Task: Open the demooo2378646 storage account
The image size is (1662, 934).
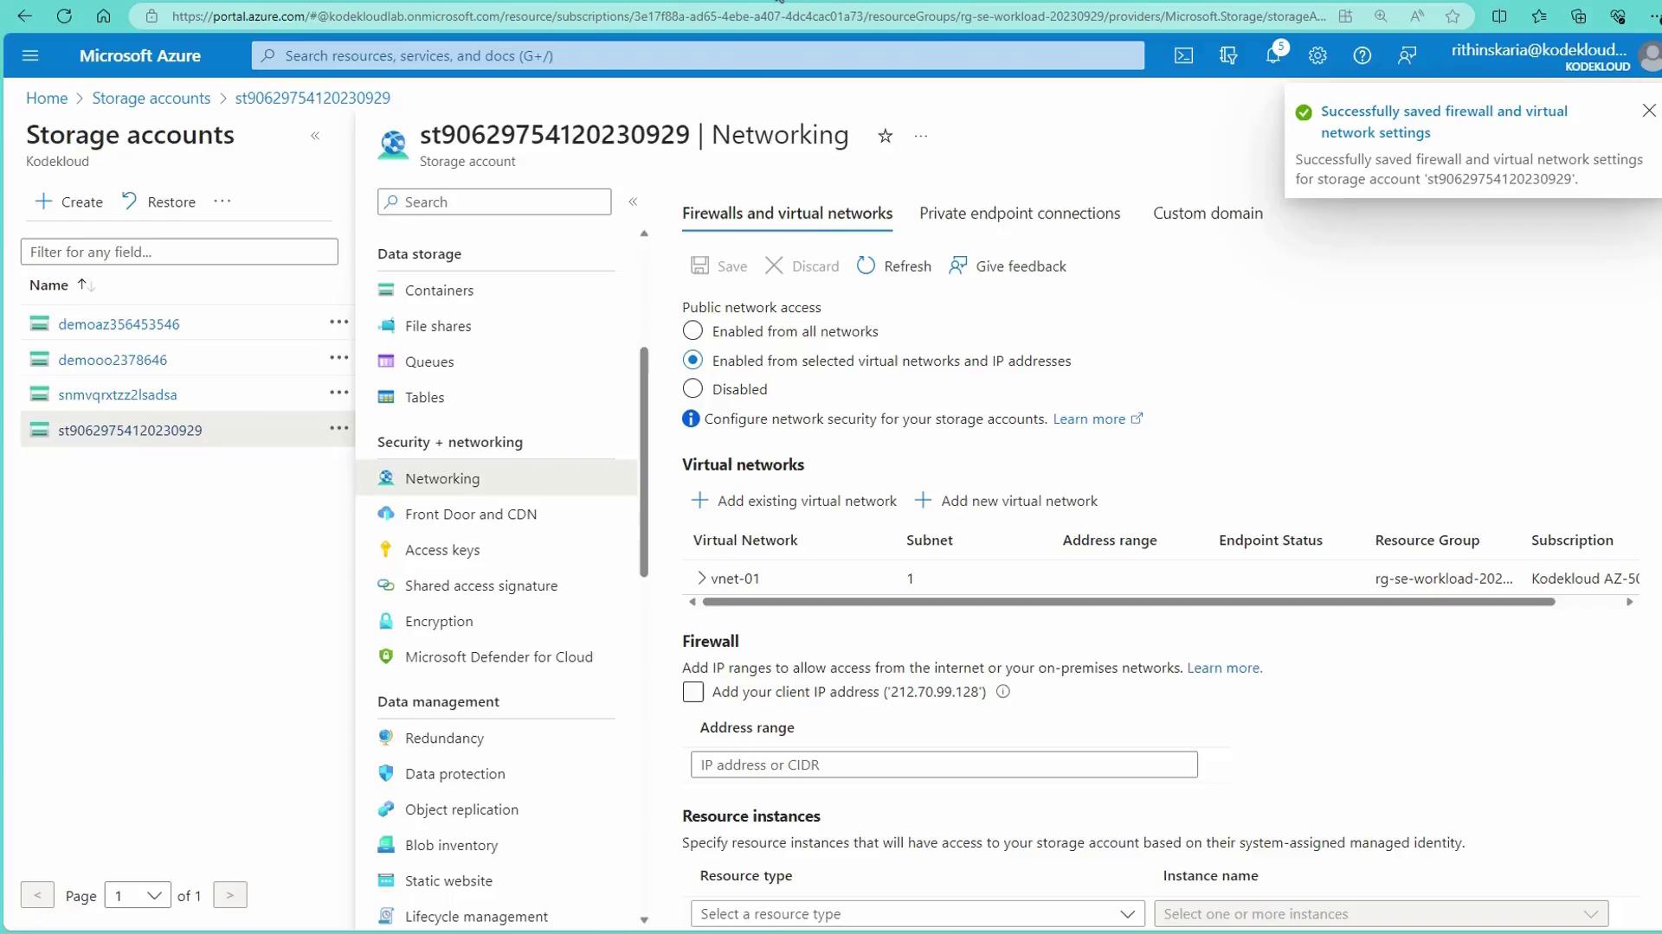Action: point(113,360)
